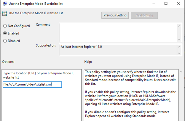
Task: Click the policy setting icon beside the heading
Action: coord(5,13)
